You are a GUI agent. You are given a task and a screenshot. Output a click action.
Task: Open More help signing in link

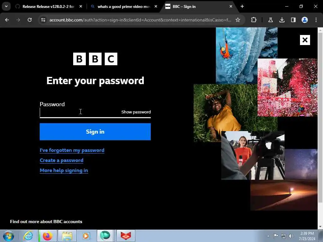click(x=64, y=170)
